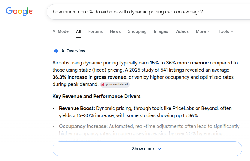Switch to the Shopping tab
The height and width of the screenshot is (161, 250).
(137, 31)
